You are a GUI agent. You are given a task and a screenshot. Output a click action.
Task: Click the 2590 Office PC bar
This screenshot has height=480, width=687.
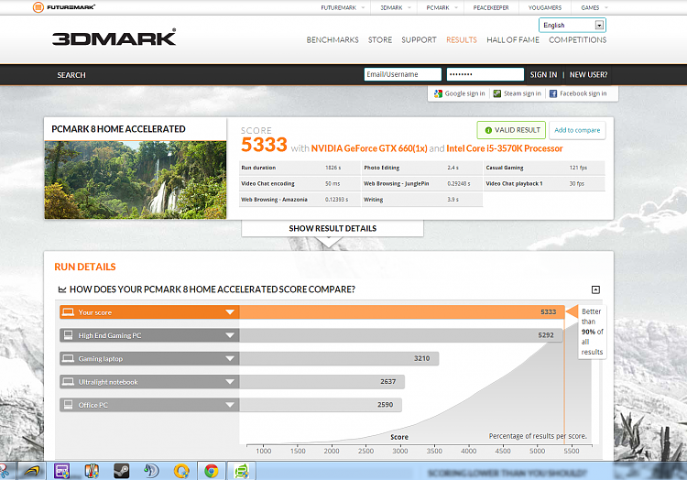321,405
